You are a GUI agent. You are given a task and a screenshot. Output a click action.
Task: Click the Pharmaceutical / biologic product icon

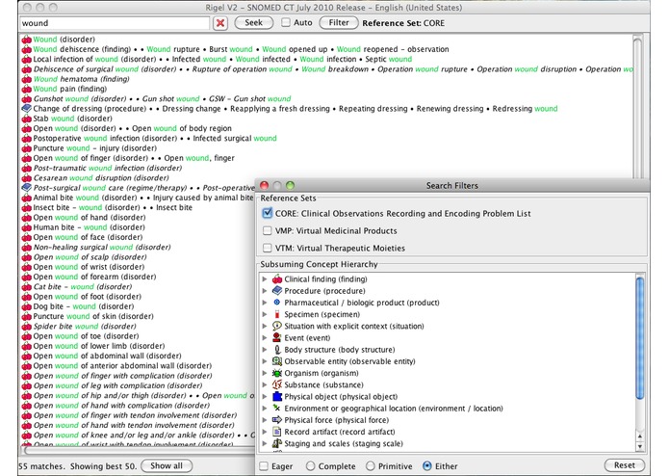277,303
